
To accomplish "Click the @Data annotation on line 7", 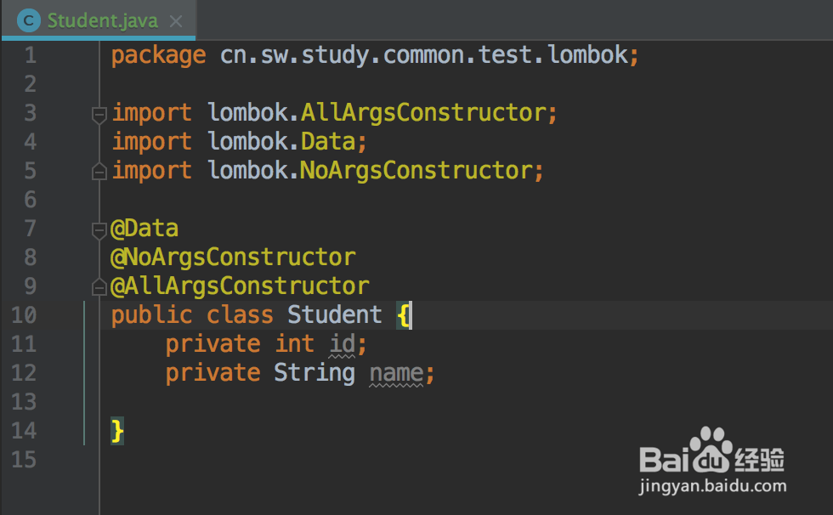I will coord(144,229).
